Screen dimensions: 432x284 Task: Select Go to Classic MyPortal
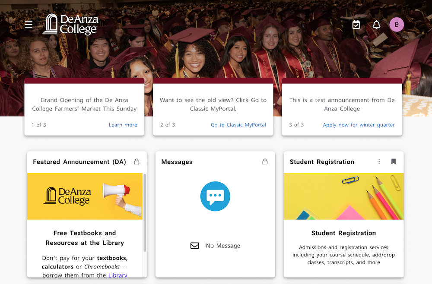point(238,125)
